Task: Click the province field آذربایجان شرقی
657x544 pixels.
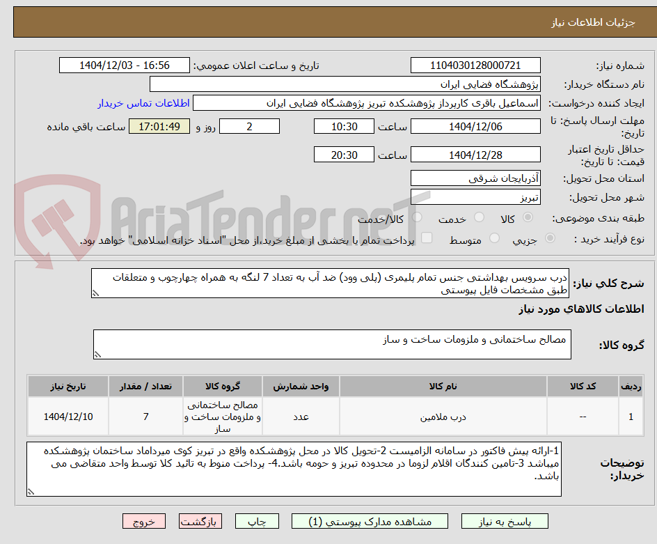Action: (x=475, y=178)
